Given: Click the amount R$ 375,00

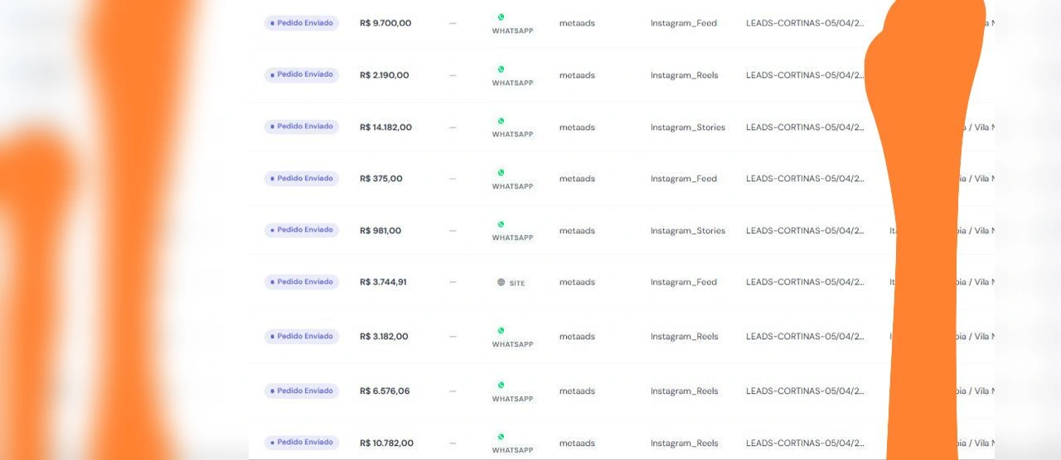Looking at the screenshot, I should tap(381, 179).
